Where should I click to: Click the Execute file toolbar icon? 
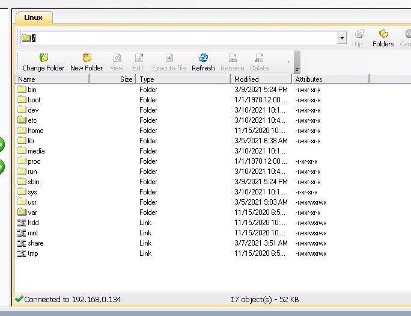coord(168,58)
